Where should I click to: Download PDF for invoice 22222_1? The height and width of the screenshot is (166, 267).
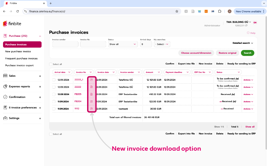(91, 80)
